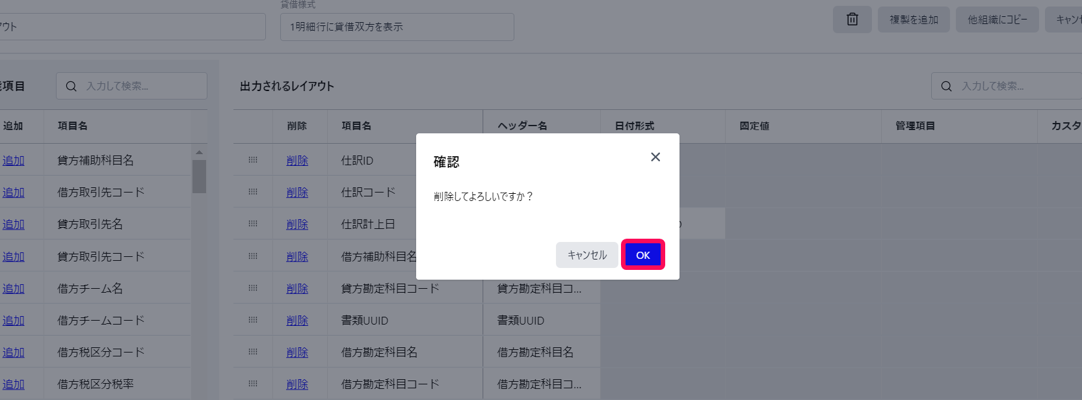Click drag handle icon of 仕訳ID row
Image resolution: width=1082 pixels, height=400 pixels.
pos(253,159)
